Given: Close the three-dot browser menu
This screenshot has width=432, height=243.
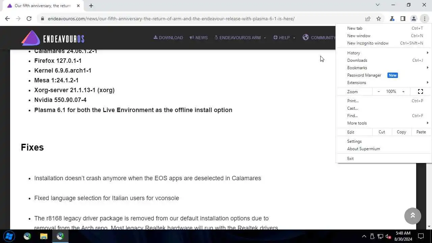Looking at the screenshot, I should (x=425, y=19).
